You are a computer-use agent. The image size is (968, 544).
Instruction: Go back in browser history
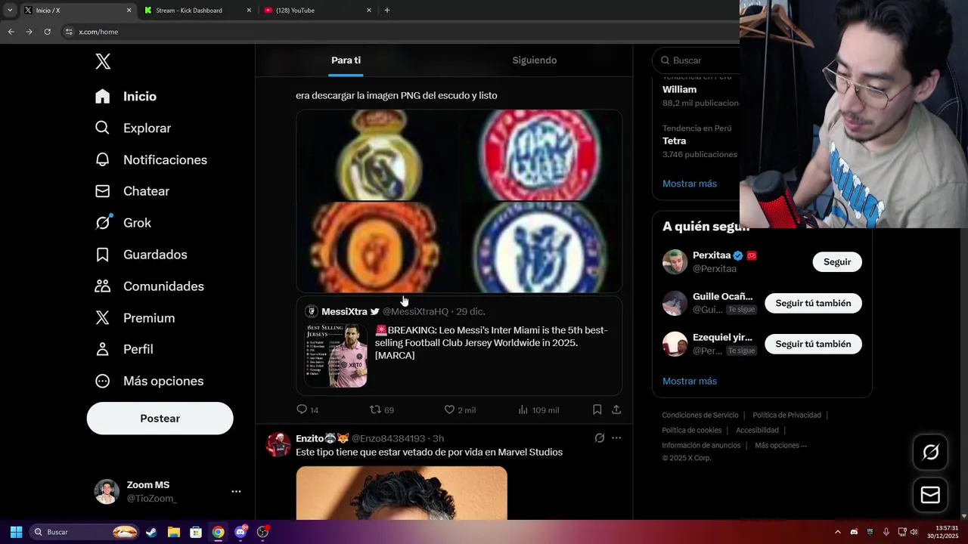tap(11, 32)
